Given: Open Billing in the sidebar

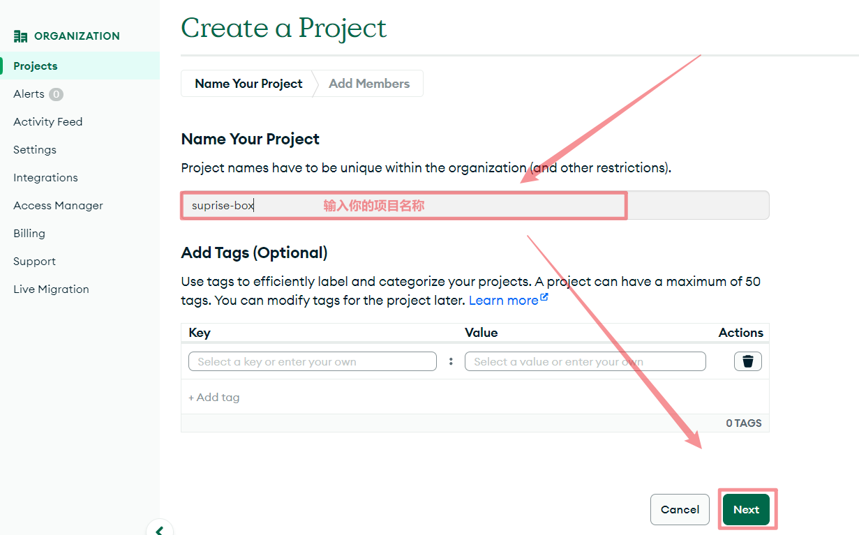Looking at the screenshot, I should [x=29, y=234].
